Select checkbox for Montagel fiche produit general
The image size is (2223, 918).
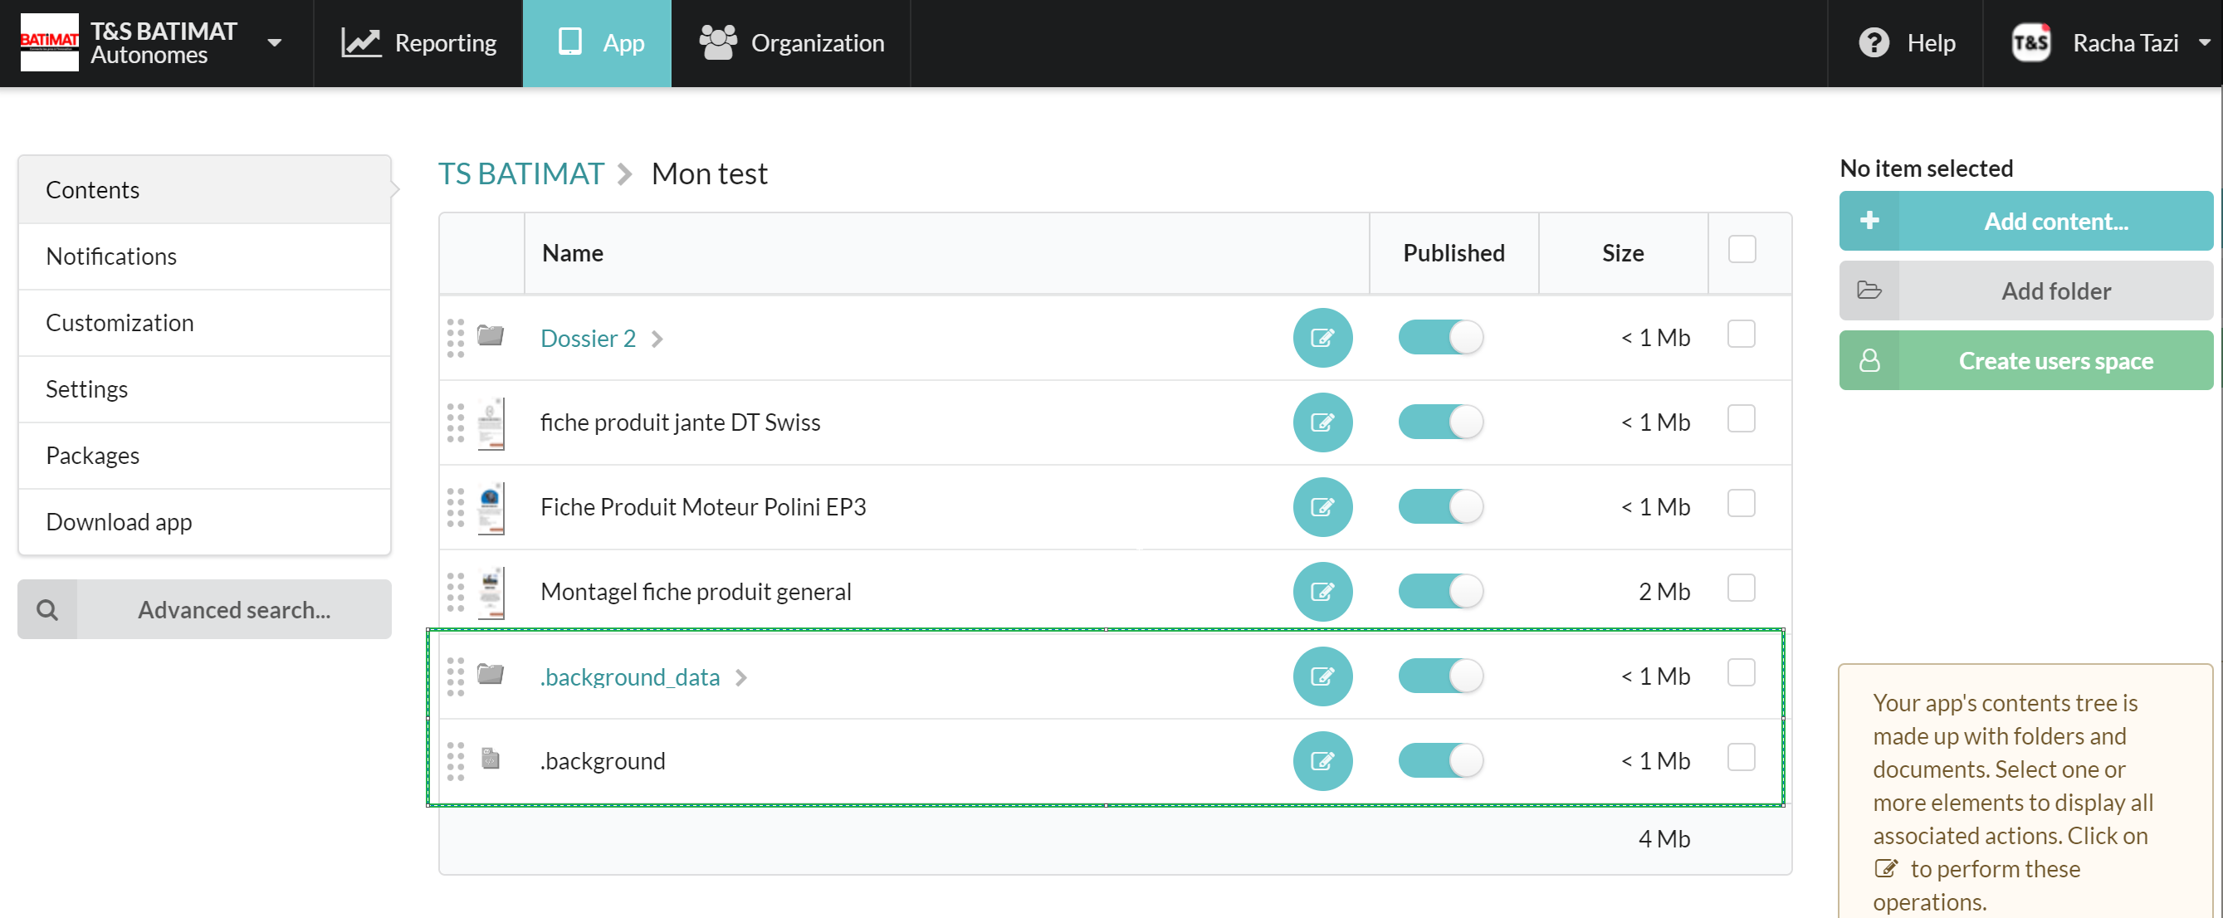[x=1742, y=588]
